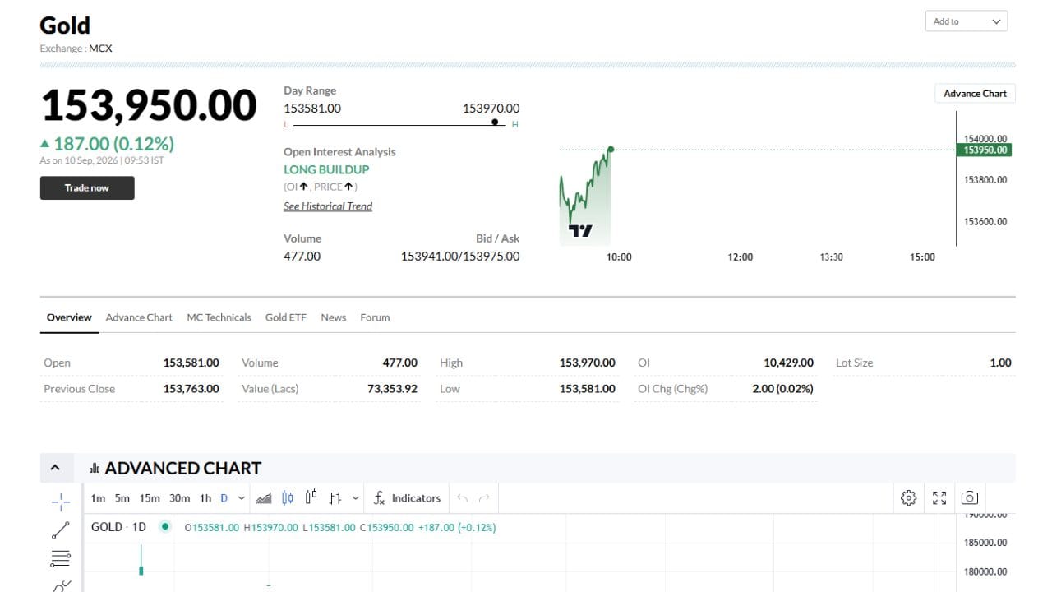This screenshot has height=592, width=1052.
Task: Click the Value (Lacs) figure 73,353.92
Action: click(x=392, y=389)
